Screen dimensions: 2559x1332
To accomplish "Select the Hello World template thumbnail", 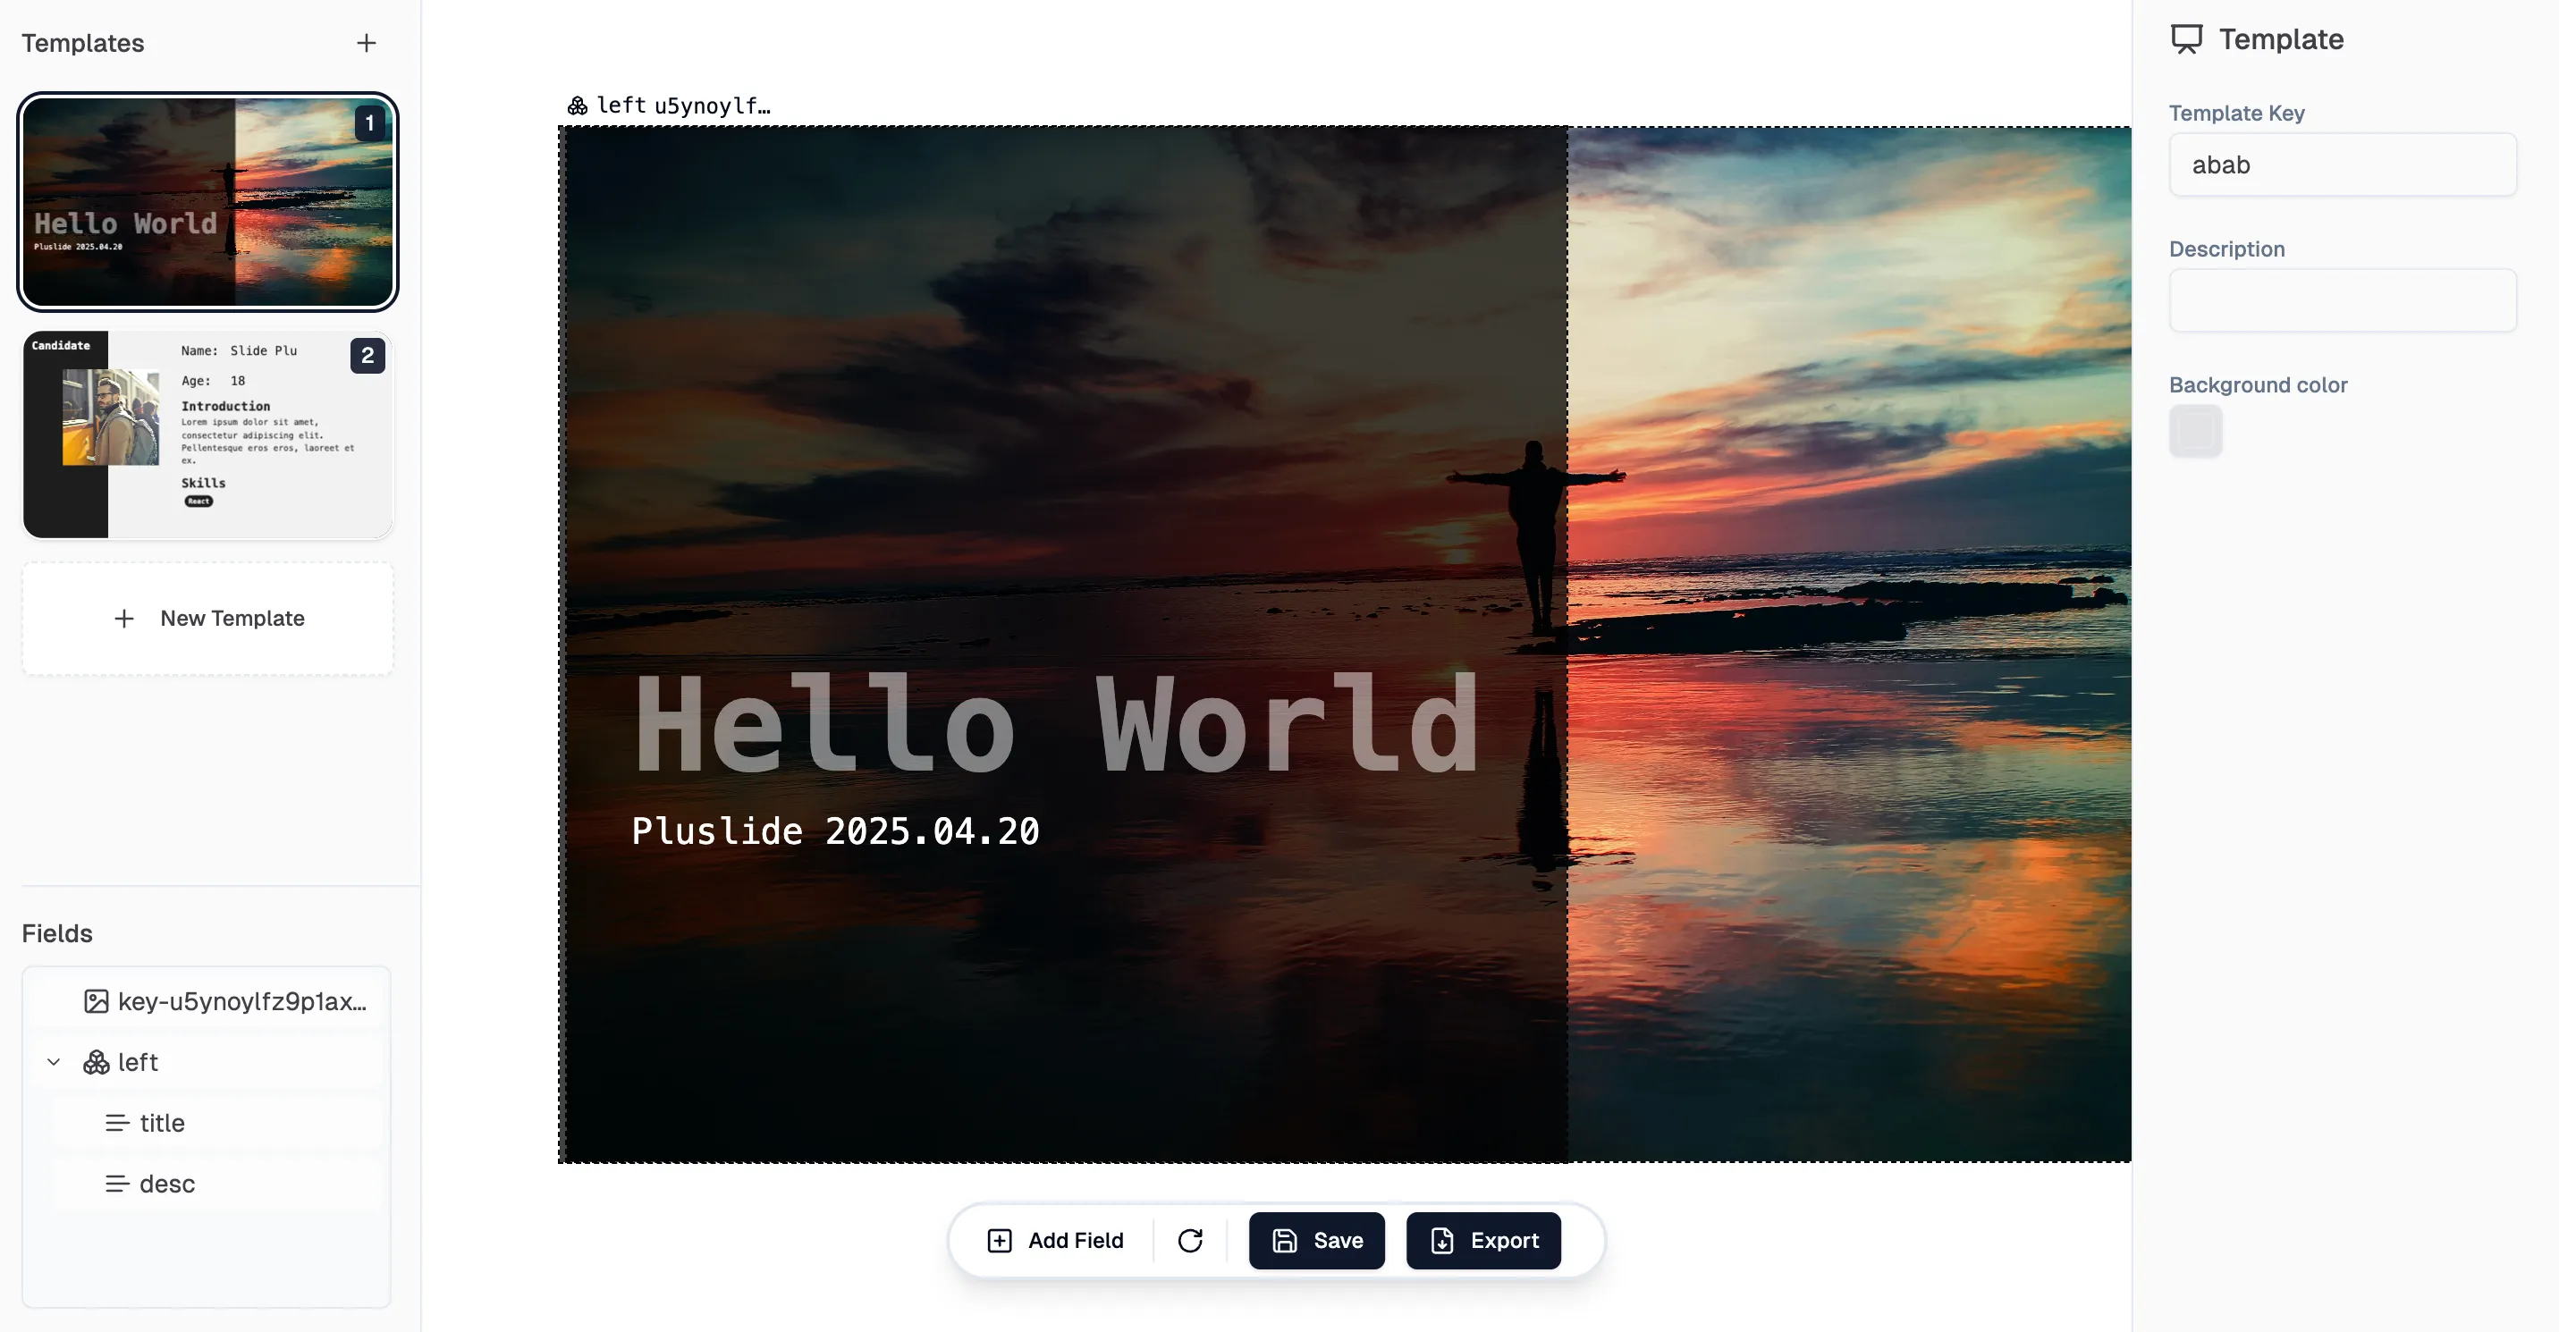I will 207,202.
